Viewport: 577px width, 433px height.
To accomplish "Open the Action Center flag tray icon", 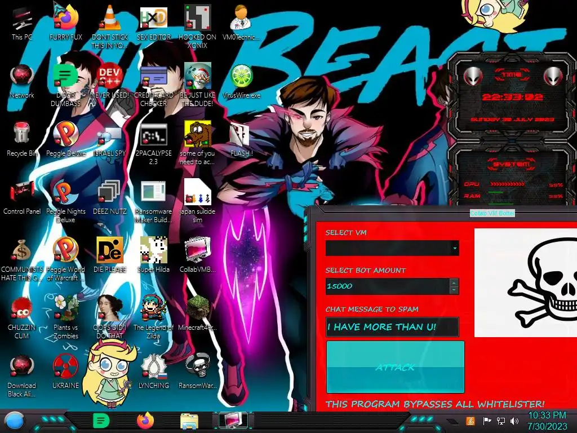I will coord(487,421).
